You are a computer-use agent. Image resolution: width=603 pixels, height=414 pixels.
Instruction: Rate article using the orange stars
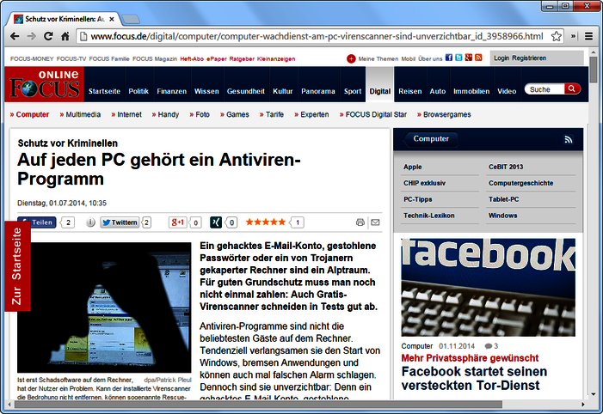[x=266, y=222]
